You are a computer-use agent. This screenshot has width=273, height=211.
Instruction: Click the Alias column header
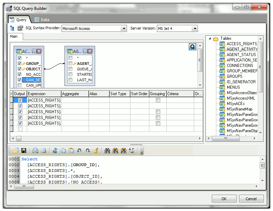click(x=99, y=94)
